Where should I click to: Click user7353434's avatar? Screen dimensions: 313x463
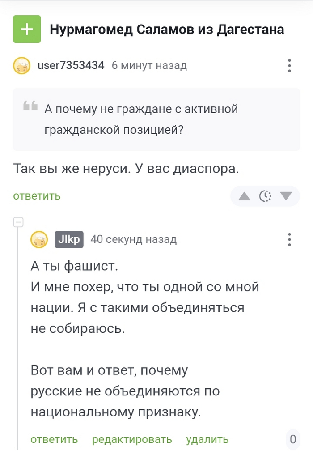click(x=21, y=65)
